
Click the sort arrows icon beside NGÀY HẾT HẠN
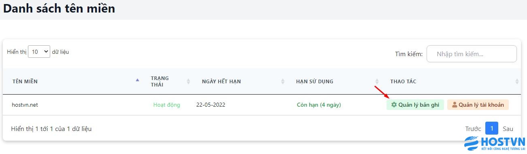(283, 82)
